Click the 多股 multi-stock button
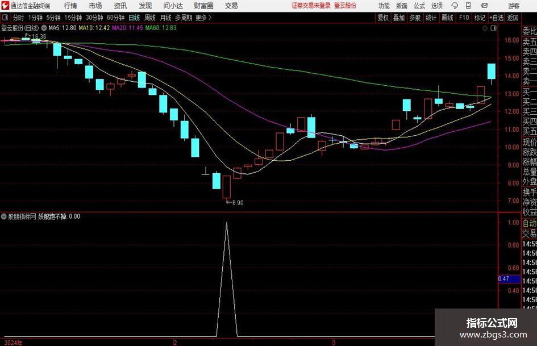The image size is (537, 346). click(415, 18)
